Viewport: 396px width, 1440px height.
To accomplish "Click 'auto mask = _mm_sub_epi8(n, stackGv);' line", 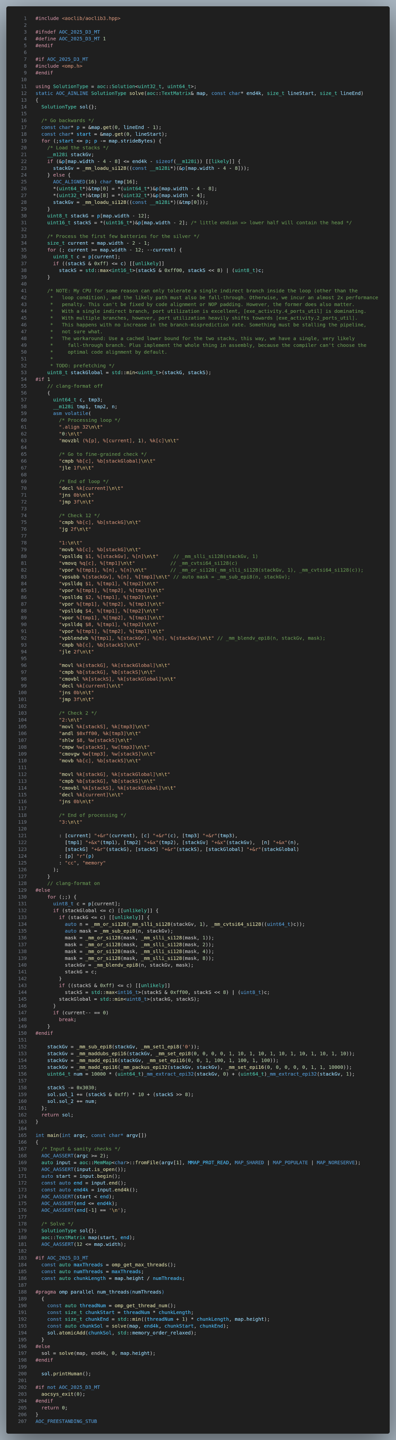I will pyautogui.click(x=119, y=931).
